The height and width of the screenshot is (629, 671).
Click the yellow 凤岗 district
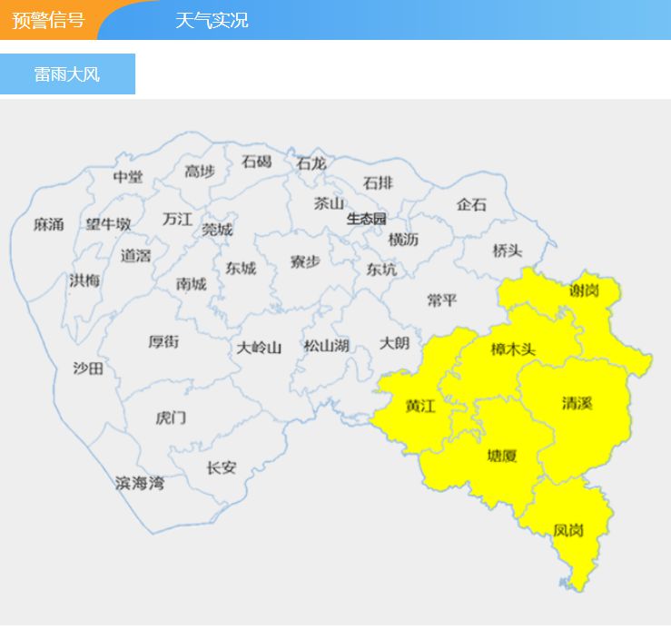(568, 531)
